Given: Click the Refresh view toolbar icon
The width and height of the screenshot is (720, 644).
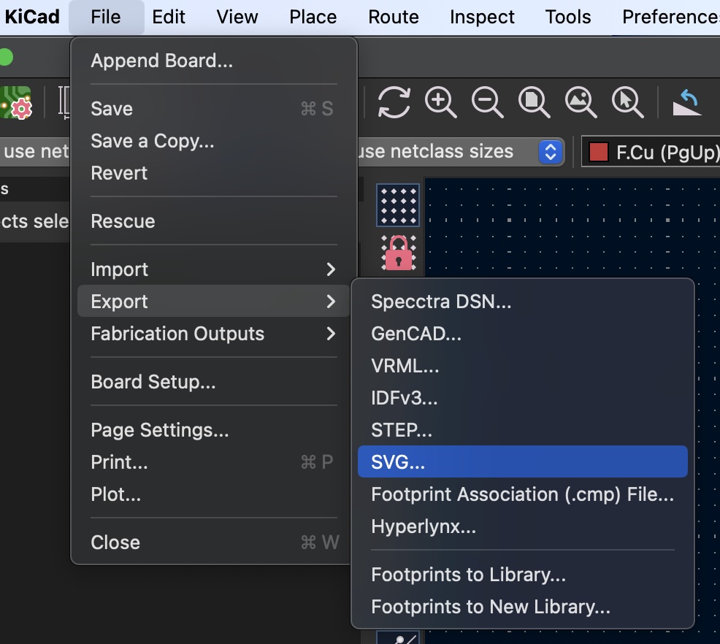Looking at the screenshot, I should 394,102.
